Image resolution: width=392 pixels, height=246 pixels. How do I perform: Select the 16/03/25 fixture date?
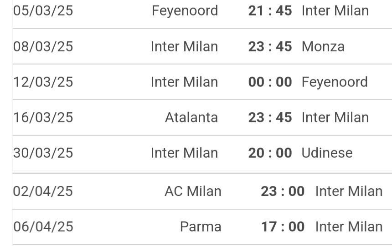click(43, 117)
